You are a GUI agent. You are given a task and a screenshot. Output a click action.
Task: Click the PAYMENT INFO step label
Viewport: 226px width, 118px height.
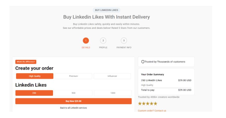(124, 47)
